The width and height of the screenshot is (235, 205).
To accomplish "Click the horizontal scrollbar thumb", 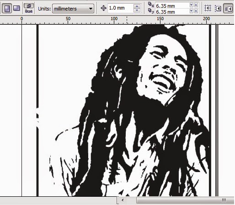I will click(x=185, y=200).
